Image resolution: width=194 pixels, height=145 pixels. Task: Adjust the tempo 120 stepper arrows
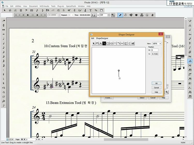pos(109,15)
